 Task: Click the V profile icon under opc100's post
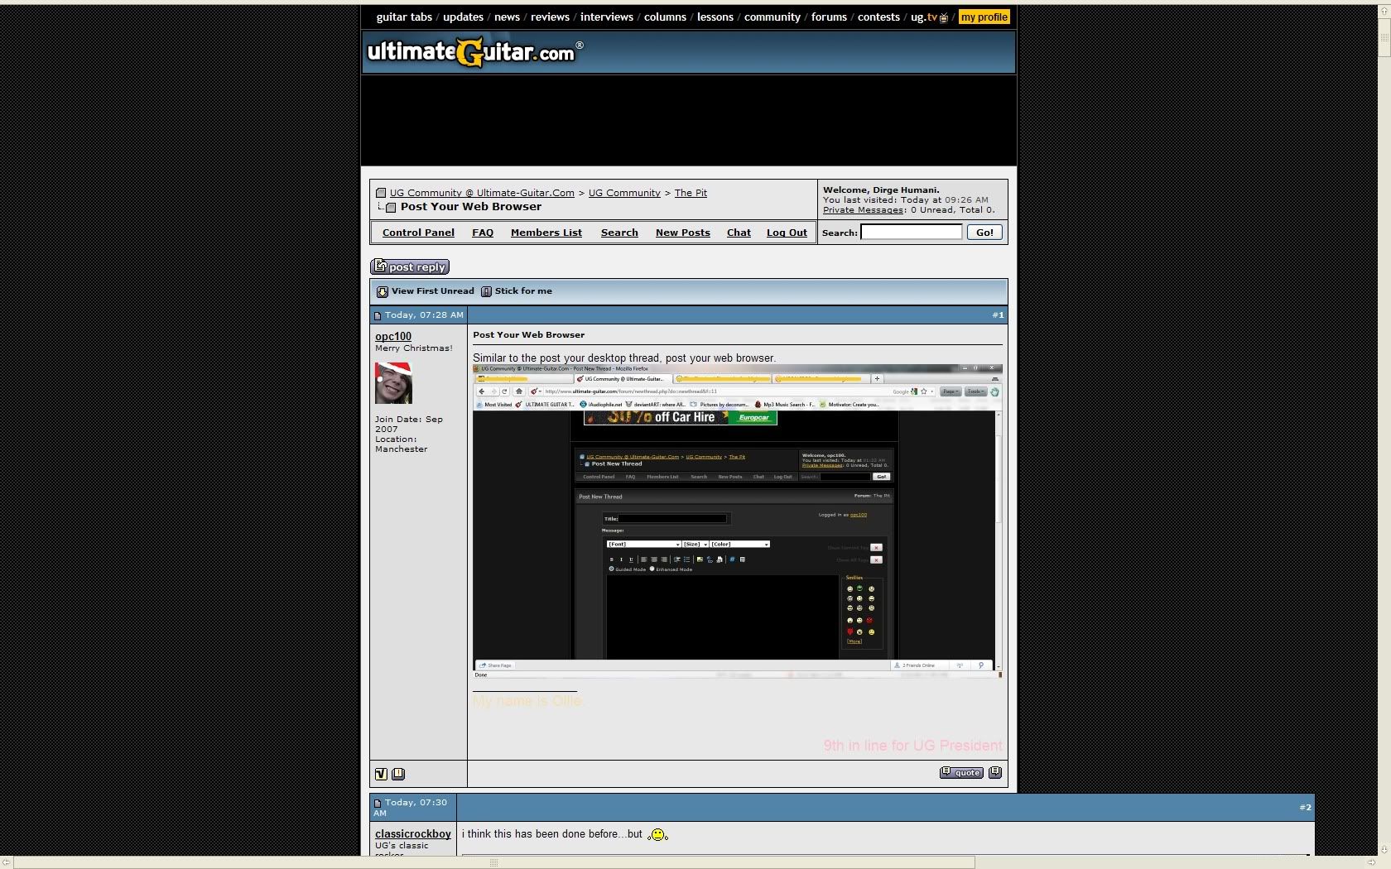point(381,774)
